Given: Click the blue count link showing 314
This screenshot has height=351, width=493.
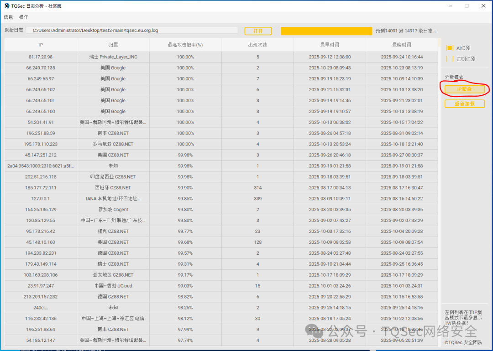Looking at the screenshot, I should pyautogui.click(x=257, y=187).
